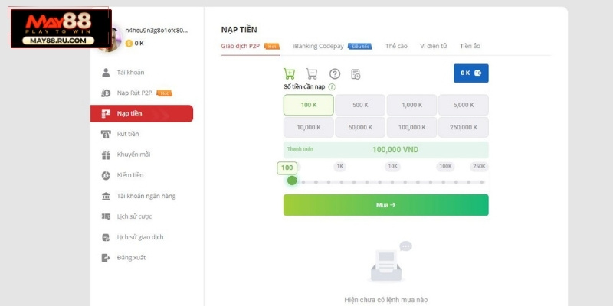Select the 1,000 K amount option
Screen dimensions: 613x306
point(411,105)
